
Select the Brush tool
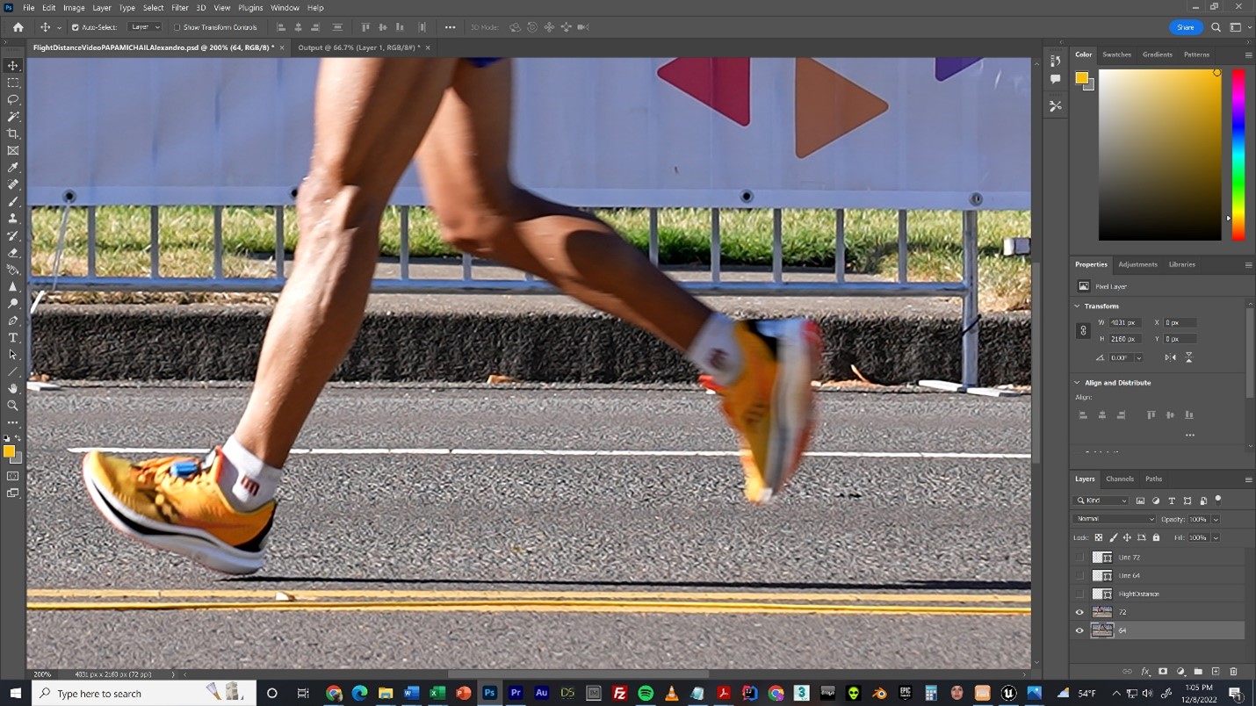pyautogui.click(x=13, y=202)
